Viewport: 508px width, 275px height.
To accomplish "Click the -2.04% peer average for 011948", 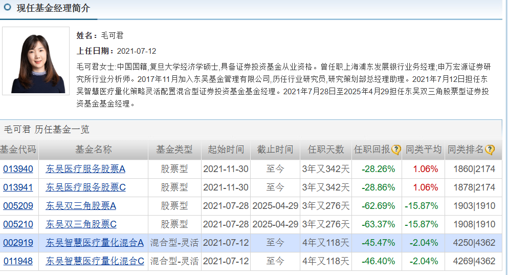I will pyautogui.click(x=424, y=261).
